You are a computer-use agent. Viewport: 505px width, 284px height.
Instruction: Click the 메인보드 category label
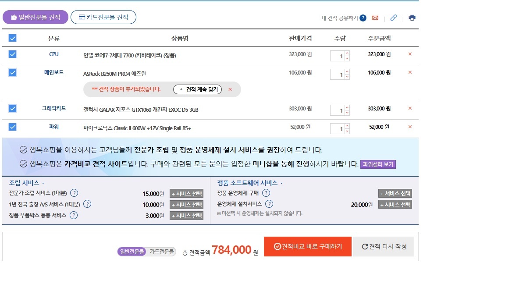54,72
